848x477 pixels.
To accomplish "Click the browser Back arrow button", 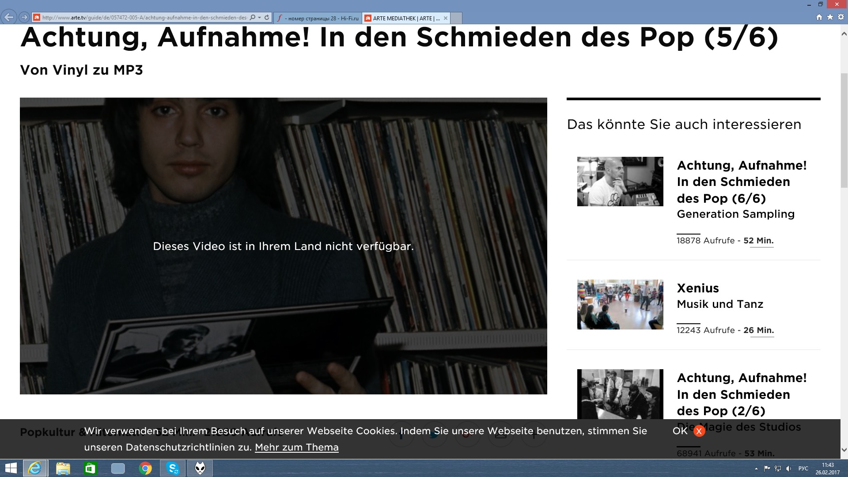I will pyautogui.click(x=9, y=18).
